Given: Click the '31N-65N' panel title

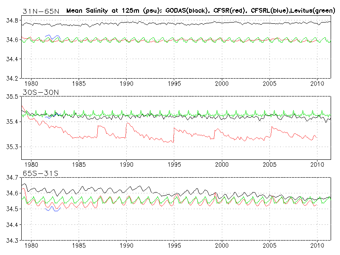Looking at the screenshot, I should [x=41, y=11].
